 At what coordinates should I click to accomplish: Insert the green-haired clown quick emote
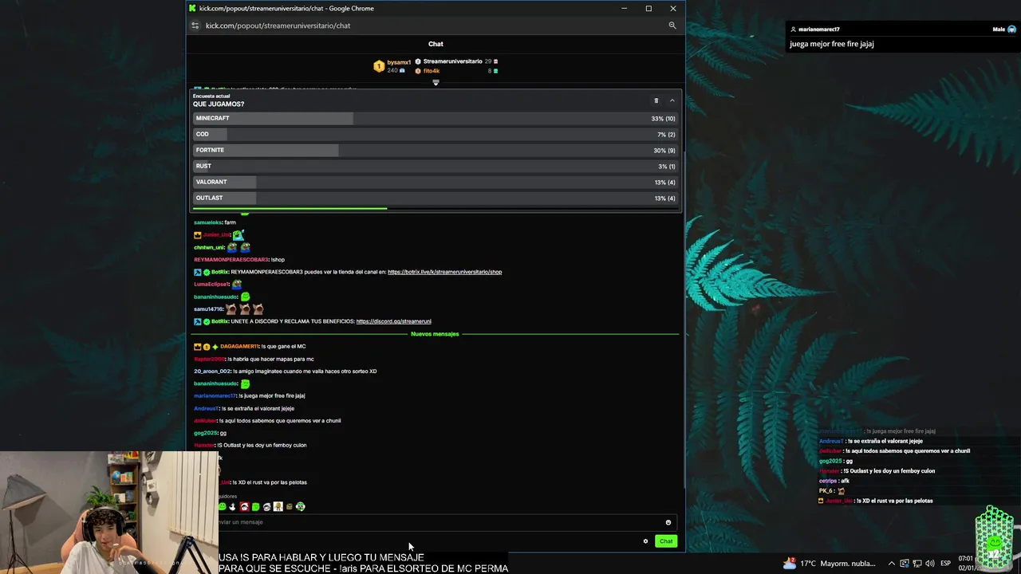pos(300,506)
